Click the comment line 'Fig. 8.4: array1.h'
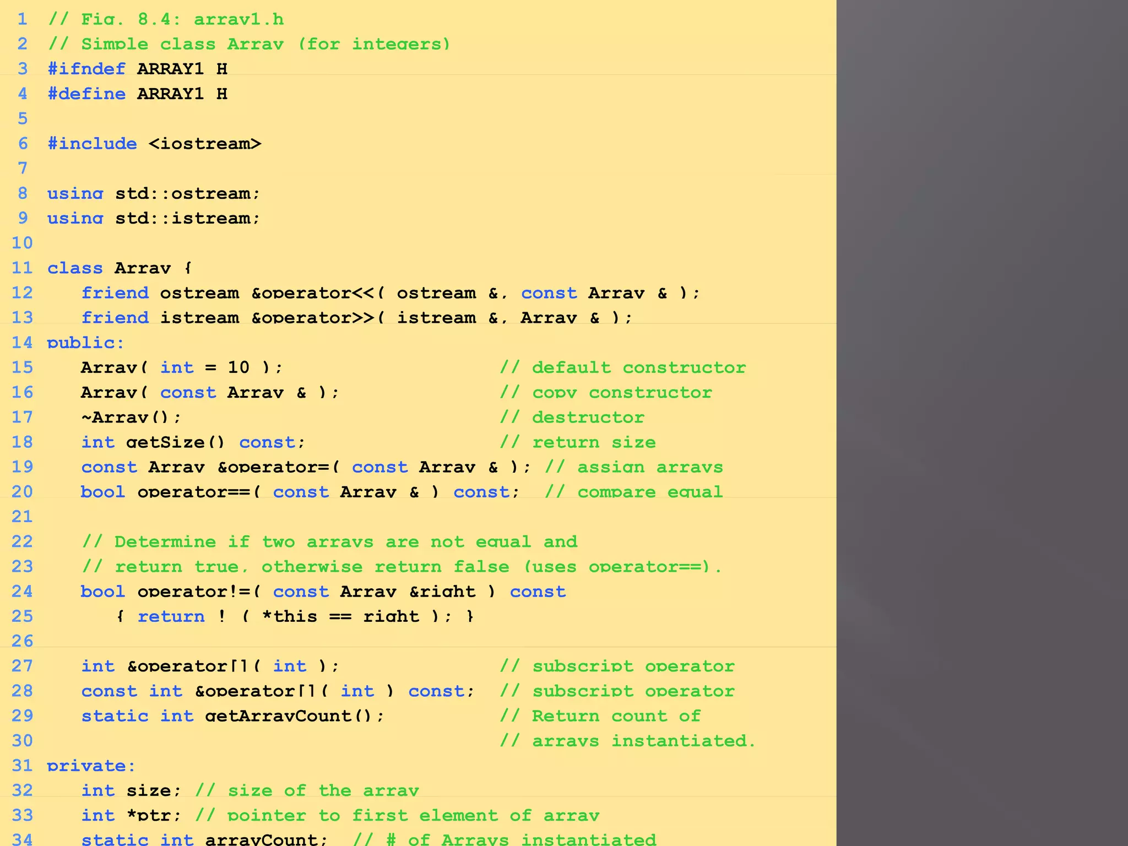This screenshot has height=846, width=1128. [166, 19]
